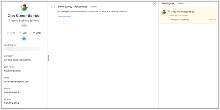The height and width of the screenshot is (110, 220).
Task: Click the 'Your Prospect has responded' message text
Action: coord(92,12)
